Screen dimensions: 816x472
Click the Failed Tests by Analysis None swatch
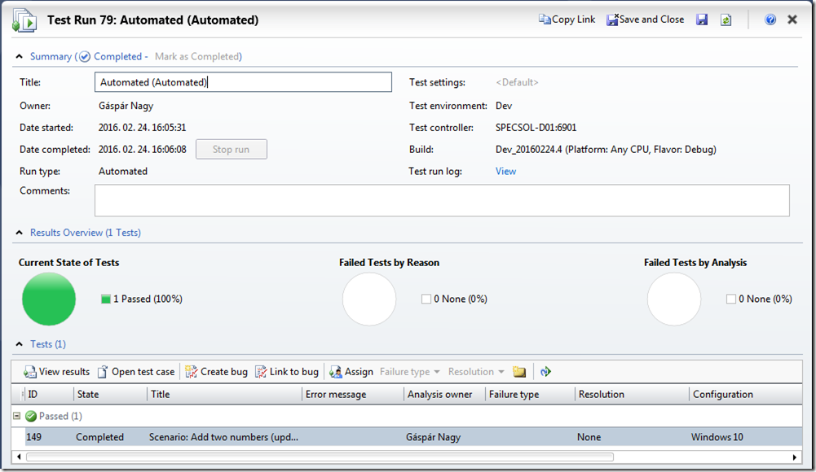731,299
